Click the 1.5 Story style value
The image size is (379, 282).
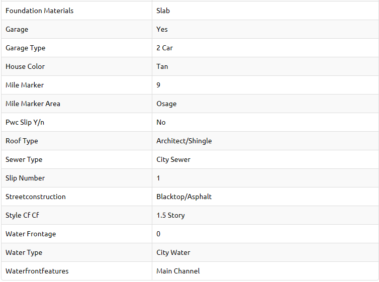pos(170,215)
